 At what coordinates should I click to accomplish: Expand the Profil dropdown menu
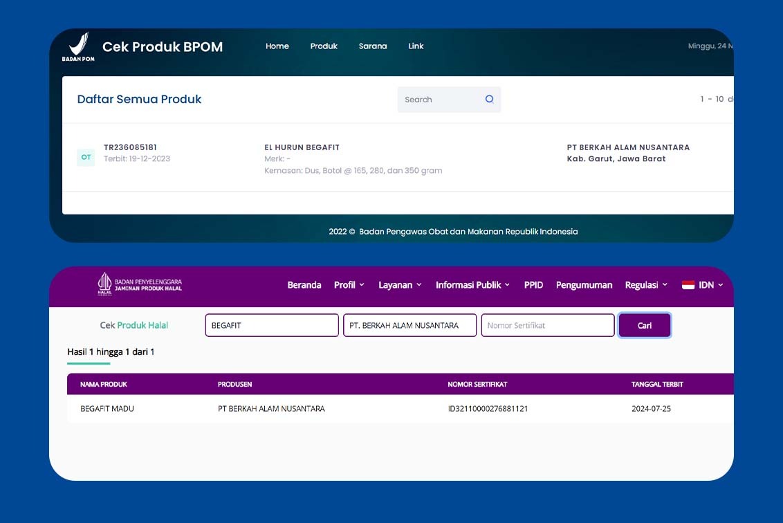[349, 285]
